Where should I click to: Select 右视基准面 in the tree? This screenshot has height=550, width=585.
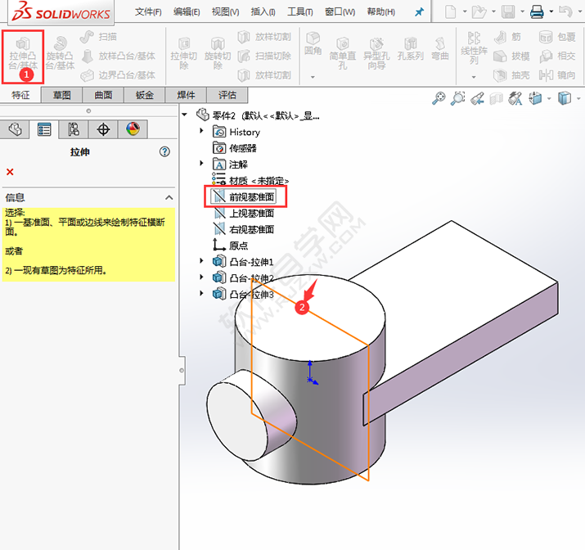pos(244,229)
